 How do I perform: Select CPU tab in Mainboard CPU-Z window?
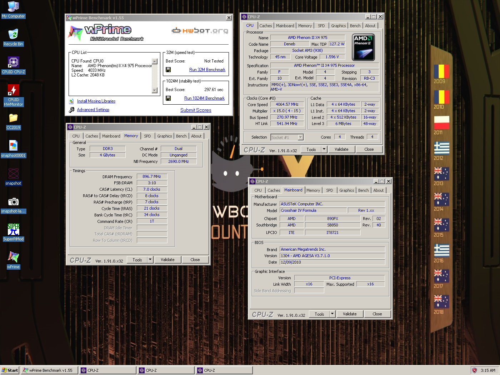pos(258,190)
